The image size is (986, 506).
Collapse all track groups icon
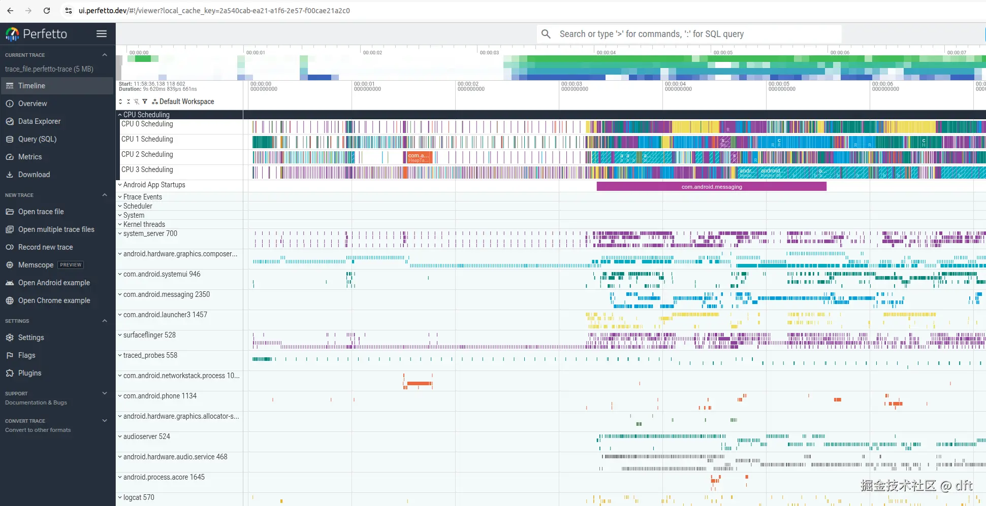point(129,102)
